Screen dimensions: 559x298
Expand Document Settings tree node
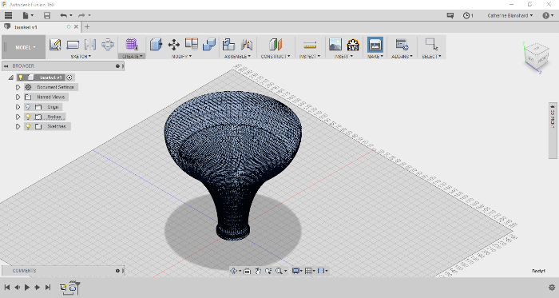(x=18, y=87)
